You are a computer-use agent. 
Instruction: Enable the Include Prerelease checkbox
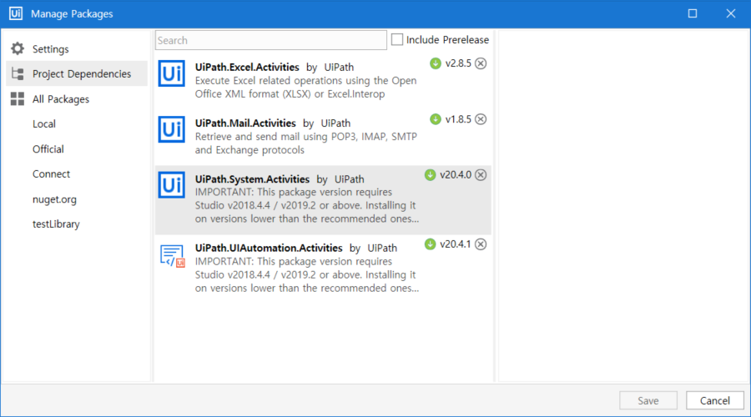(397, 40)
